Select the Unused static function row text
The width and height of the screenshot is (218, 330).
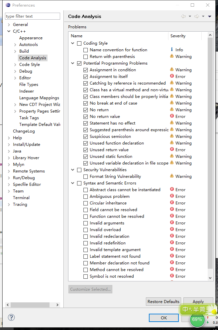[x=111, y=157]
